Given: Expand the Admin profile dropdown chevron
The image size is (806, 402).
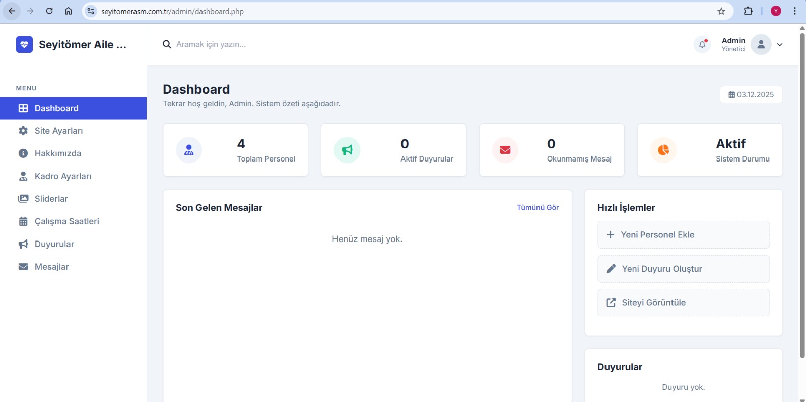Looking at the screenshot, I should pos(780,45).
